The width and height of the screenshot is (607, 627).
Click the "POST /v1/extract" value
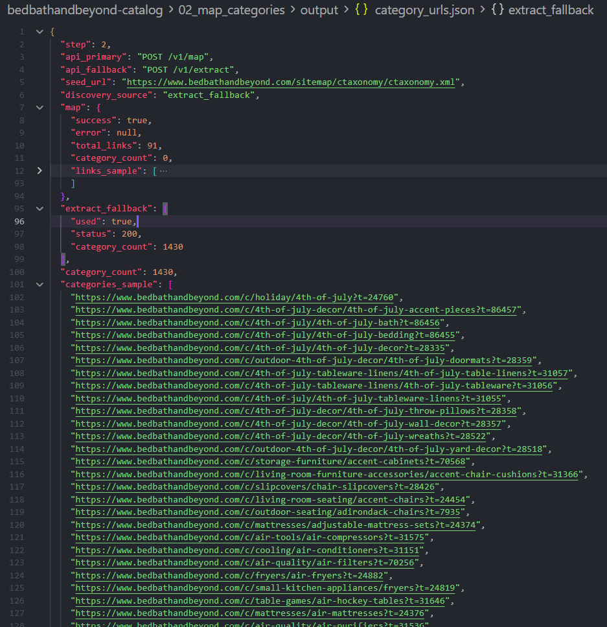(188, 69)
